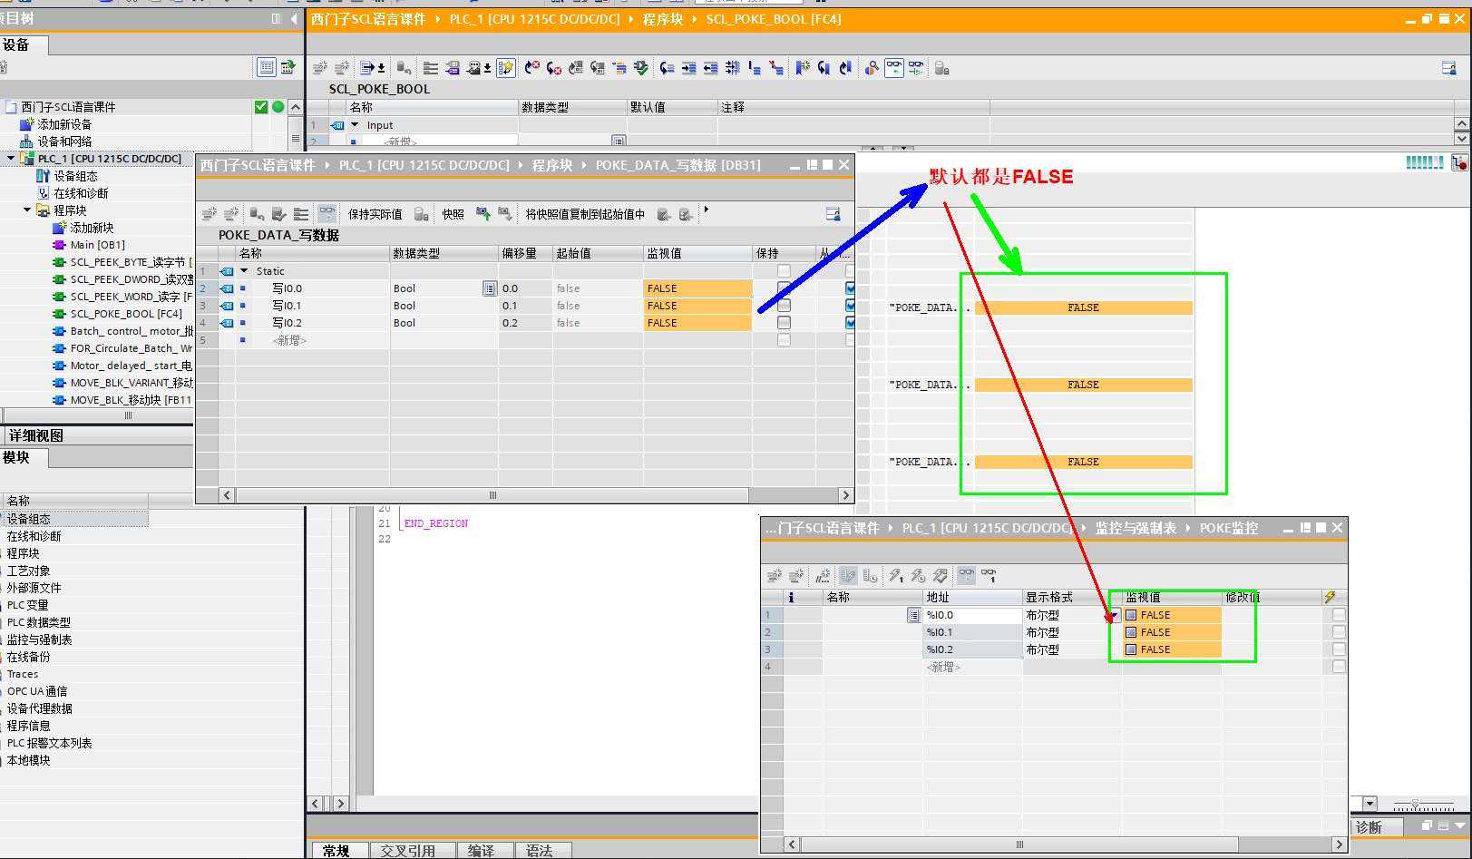Click the modify-once lightning icon in watch table
The image size is (1472, 859).
[895, 575]
